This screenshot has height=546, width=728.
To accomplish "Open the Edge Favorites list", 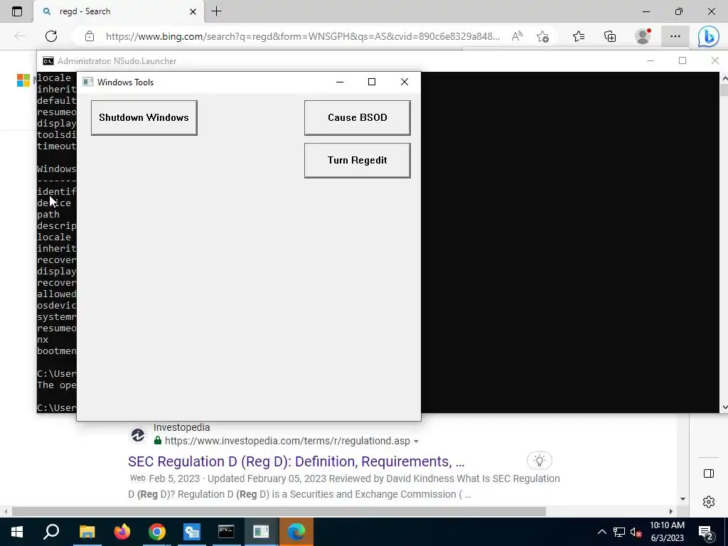I will (579, 36).
